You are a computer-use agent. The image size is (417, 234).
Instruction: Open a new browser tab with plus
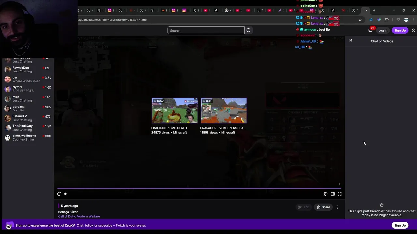click(374, 10)
